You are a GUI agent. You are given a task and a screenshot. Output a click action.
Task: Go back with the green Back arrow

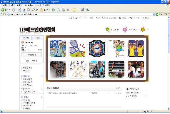click(x=4, y=10)
